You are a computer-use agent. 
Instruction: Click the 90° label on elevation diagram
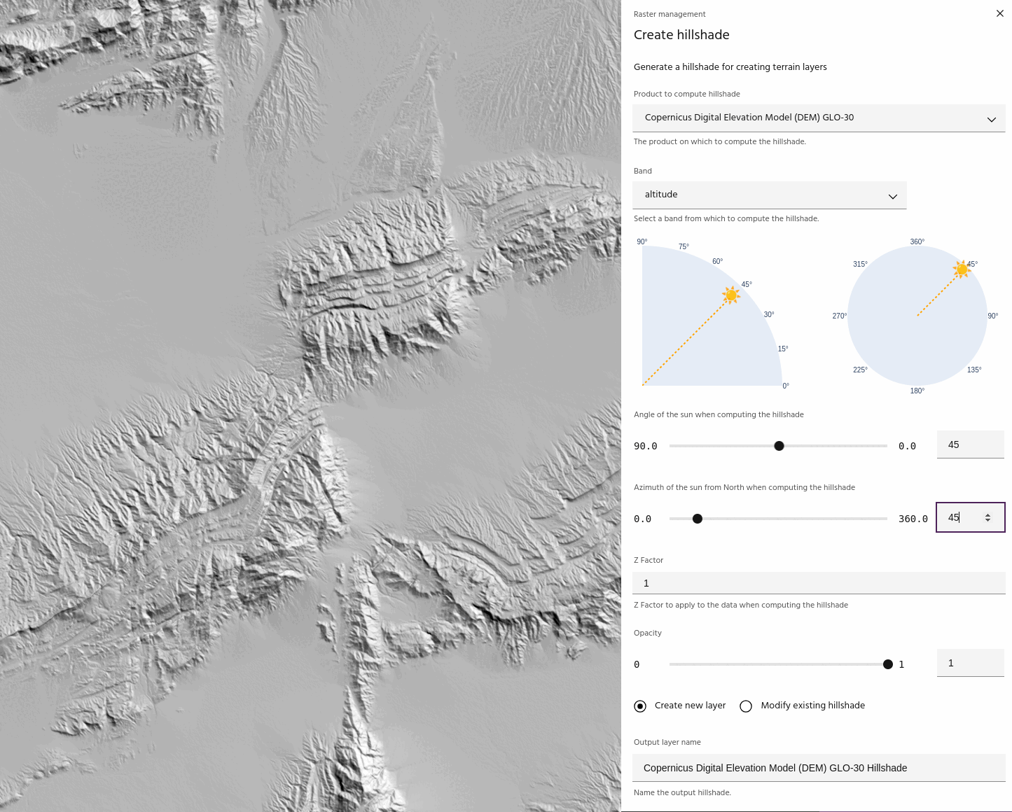[642, 241]
